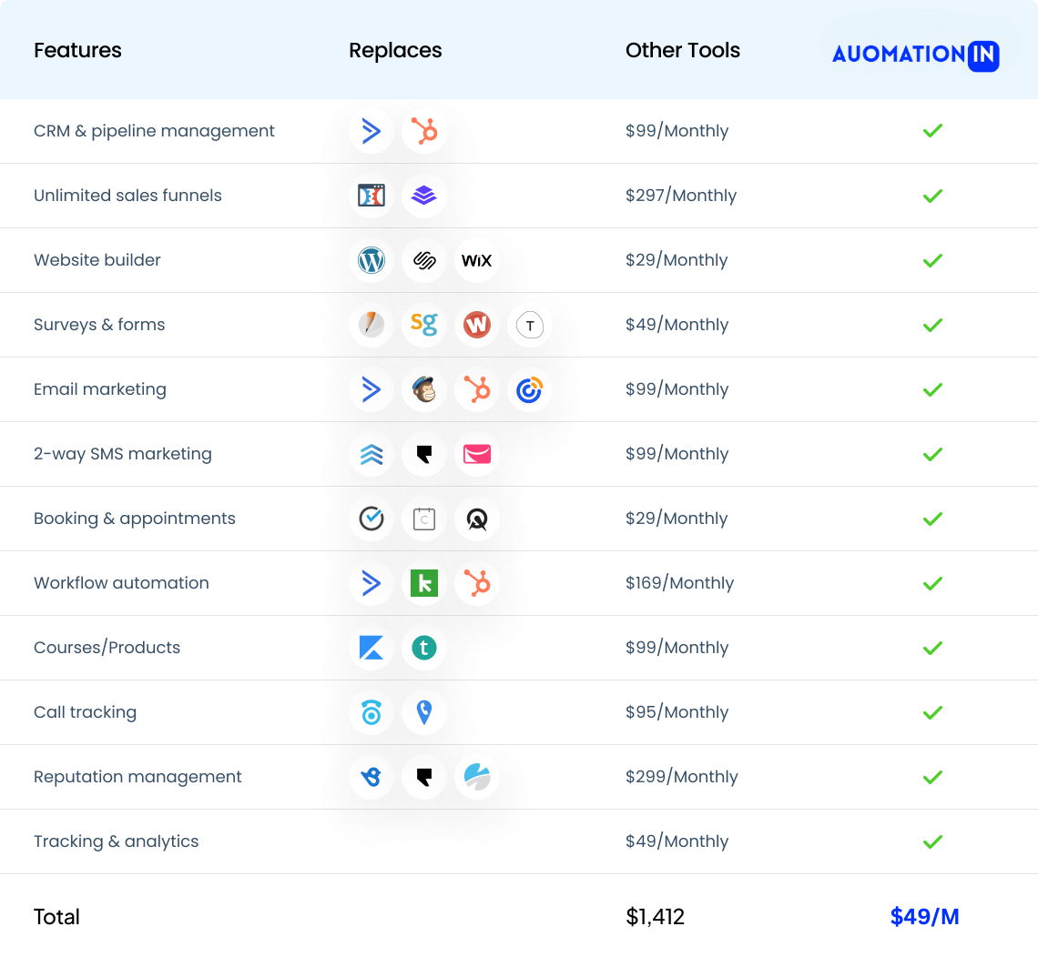Click the WordPress icon in Website builder row
The width and height of the screenshot is (1038, 957).
click(371, 261)
